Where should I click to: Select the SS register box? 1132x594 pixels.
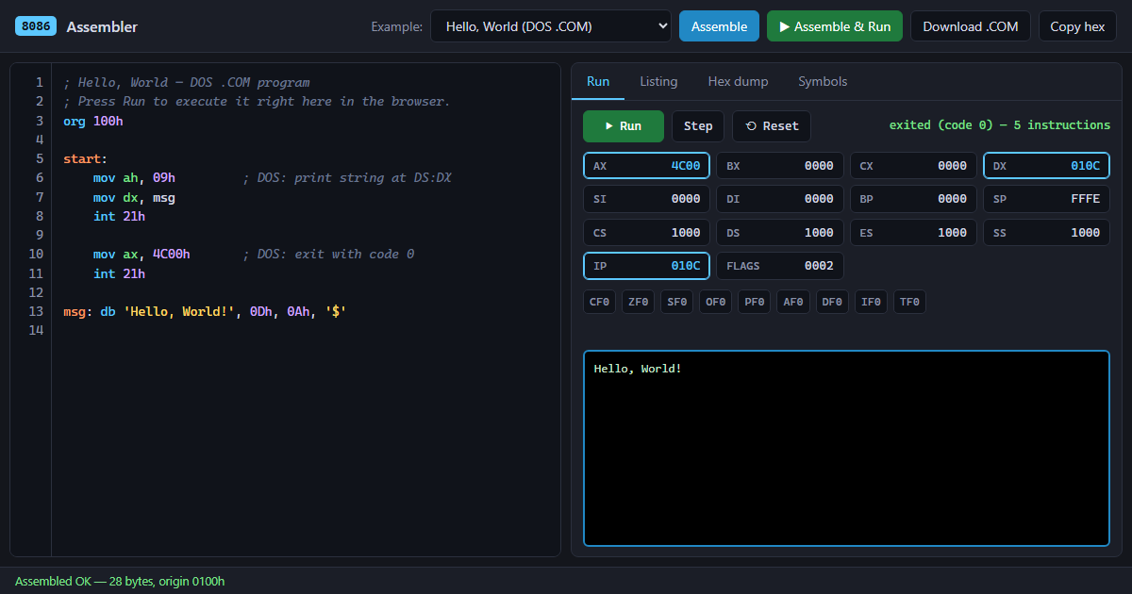coord(1047,233)
